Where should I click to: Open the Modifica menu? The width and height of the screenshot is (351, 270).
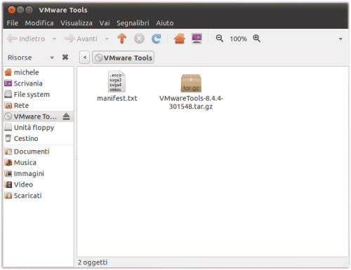click(x=39, y=23)
